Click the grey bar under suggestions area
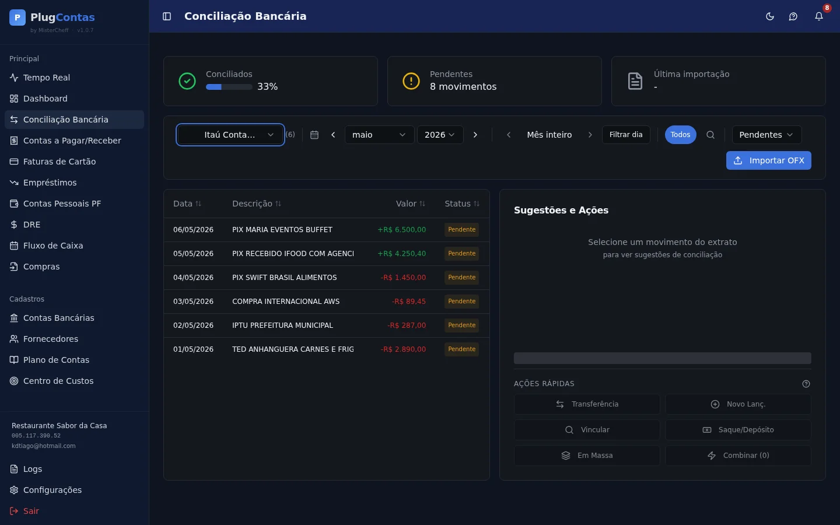Viewport: 840px width, 525px height. pyautogui.click(x=662, y=358)
